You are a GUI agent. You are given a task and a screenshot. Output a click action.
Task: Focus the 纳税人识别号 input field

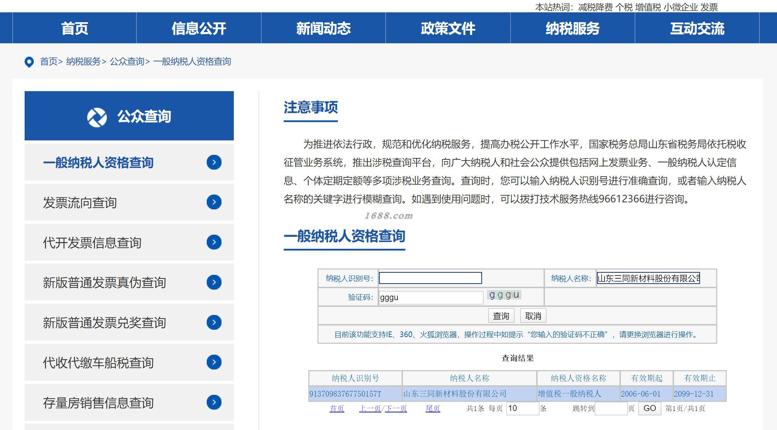coord(430,278)
